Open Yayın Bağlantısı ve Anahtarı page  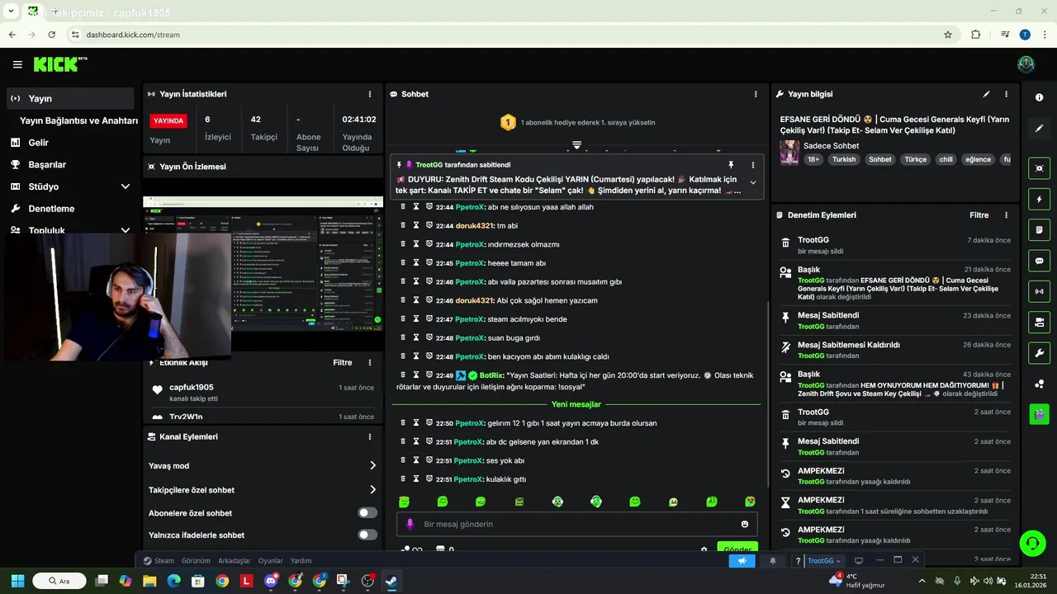tap(78, 120)
